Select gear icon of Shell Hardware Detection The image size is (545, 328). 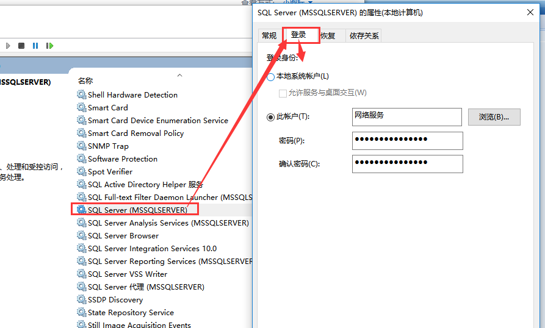(x=82, y=94)
